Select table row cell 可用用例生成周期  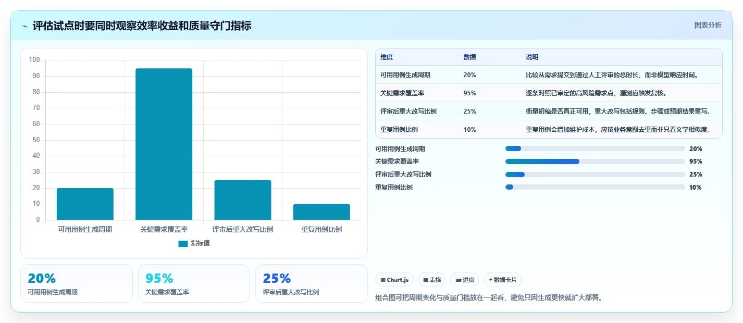(405, 75)
